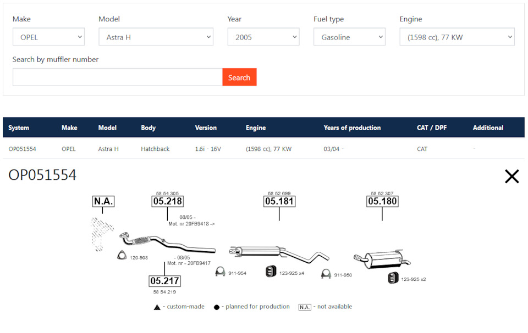Image resolution: width=528 pixels, height=333 pixels.
Task: Expand the Fuel type dropdown
Action: [x=349, y=37]
